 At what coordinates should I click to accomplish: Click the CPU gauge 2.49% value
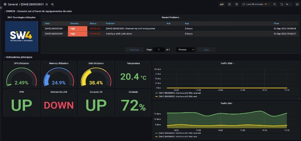pyautogui.click(x=22, y=83)
